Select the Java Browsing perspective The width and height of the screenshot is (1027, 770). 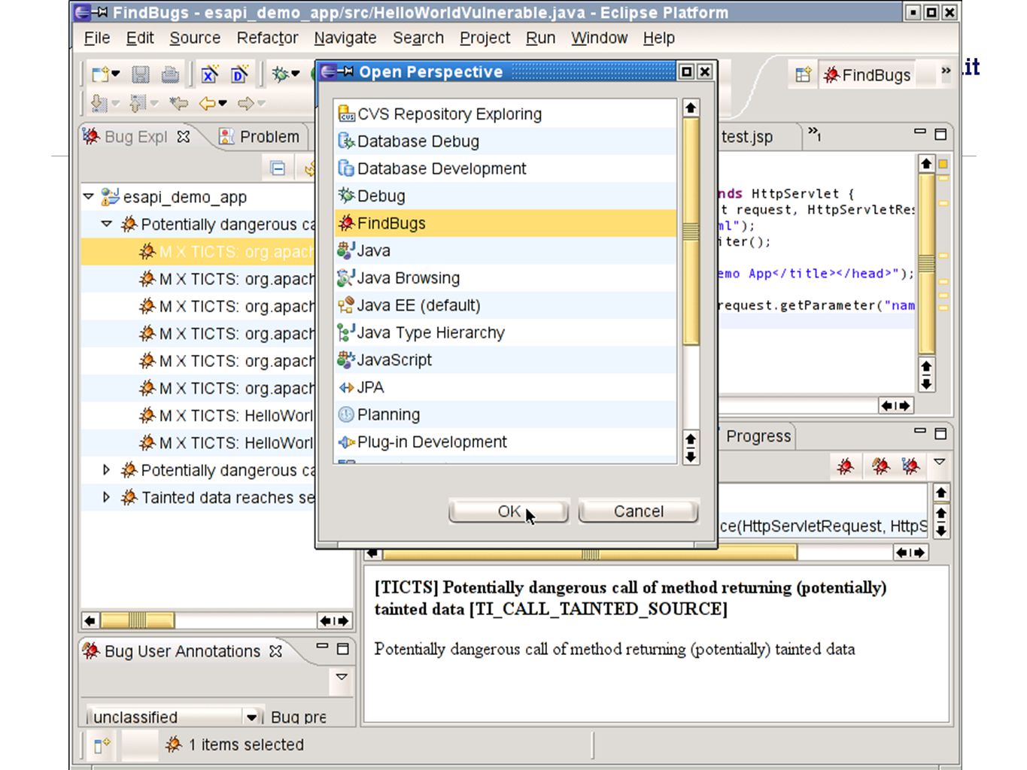tap(505, 278)
